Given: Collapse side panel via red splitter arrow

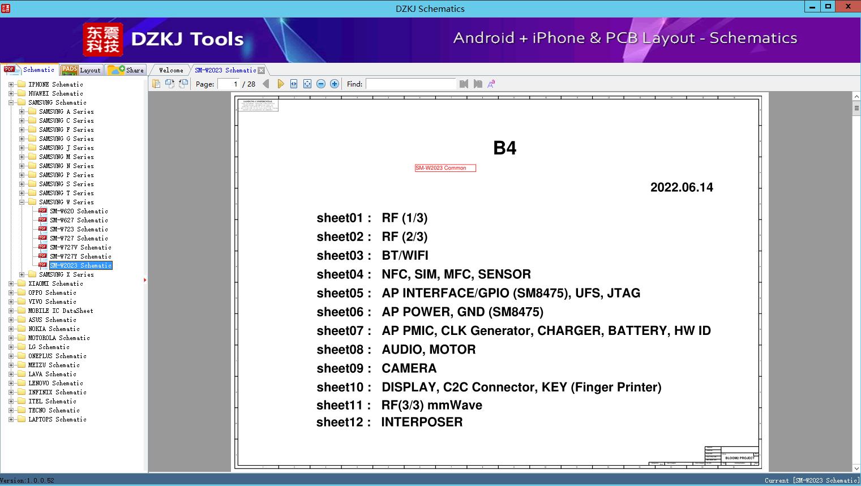Looking at the screenshot, I should pos(145,279).
